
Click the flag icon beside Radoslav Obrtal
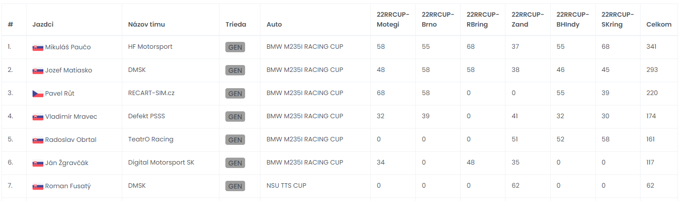(x=38, y=140)
